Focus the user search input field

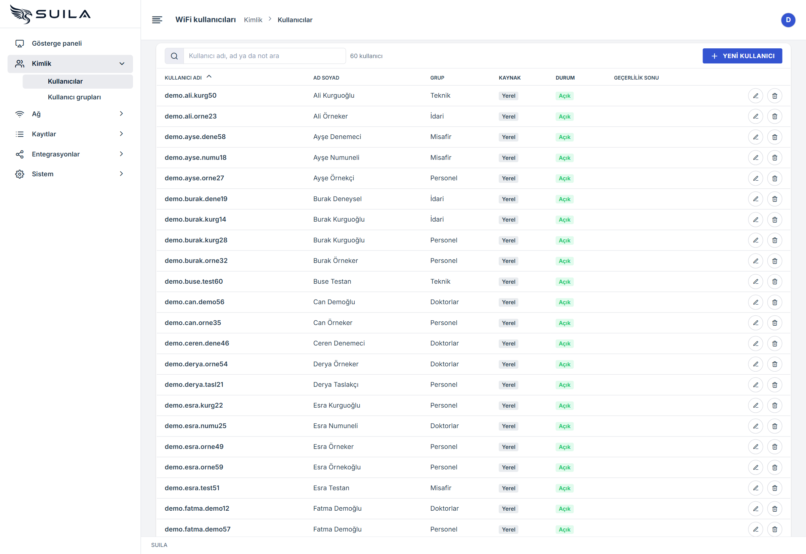coord(265,56)
